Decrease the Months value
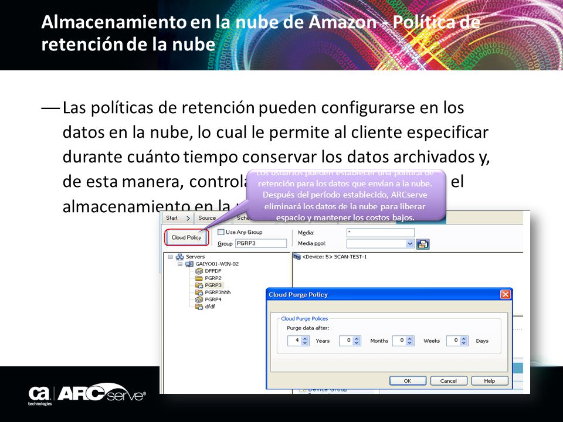 pyautogui.click(x=357, y=343)
